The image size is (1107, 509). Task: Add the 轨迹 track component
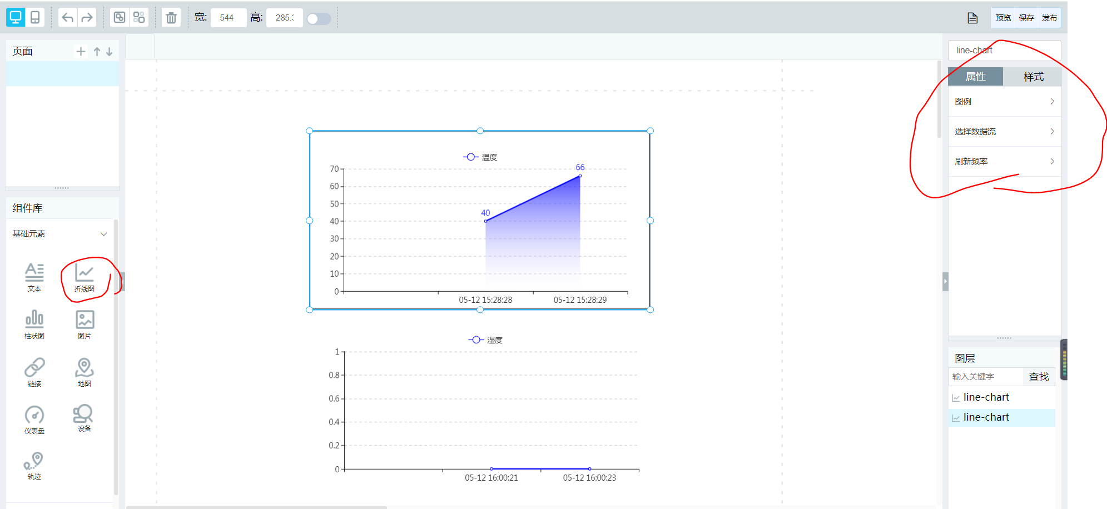pyautogui.click(x=34, y=466)
